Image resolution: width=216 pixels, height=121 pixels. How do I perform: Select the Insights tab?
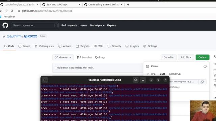(132, 46)
